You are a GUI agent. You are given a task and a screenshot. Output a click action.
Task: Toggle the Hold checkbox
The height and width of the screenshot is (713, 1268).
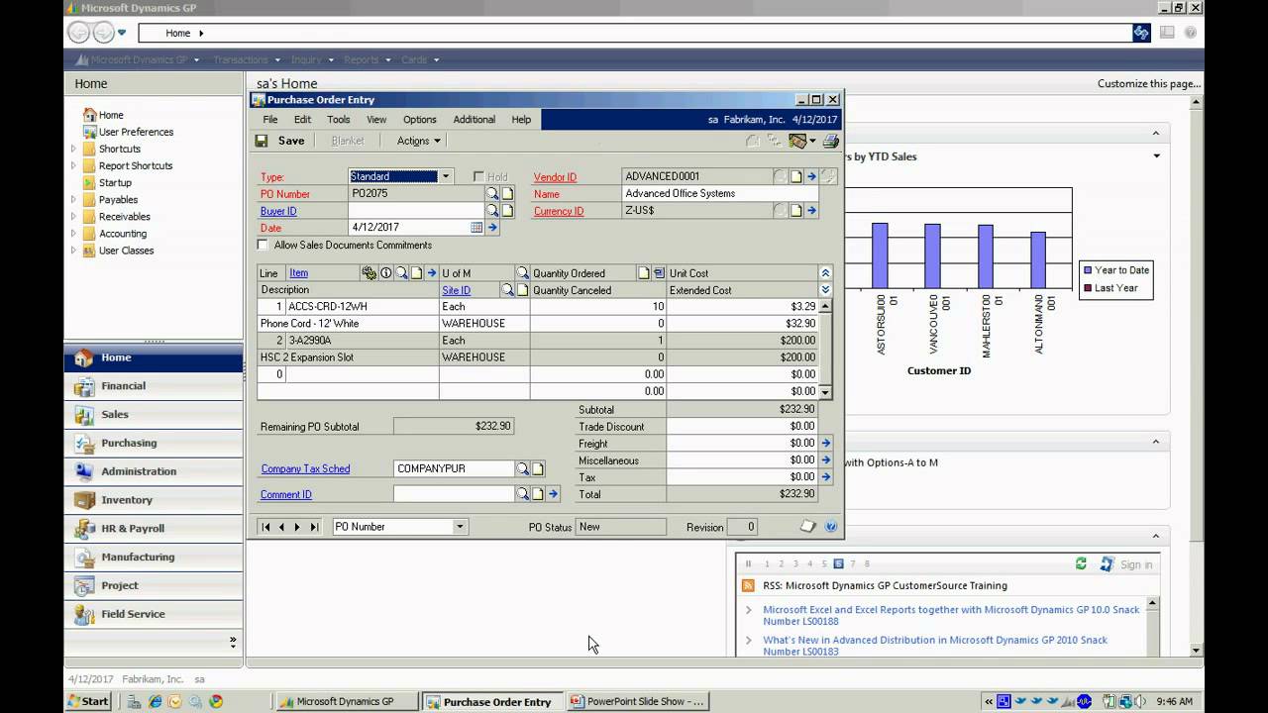(x=478, y=177)
